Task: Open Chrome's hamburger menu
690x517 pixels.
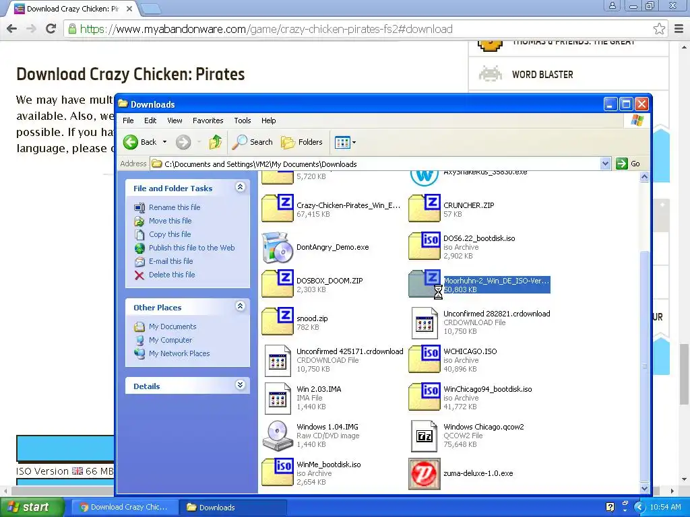Action: tap(679, 29)
